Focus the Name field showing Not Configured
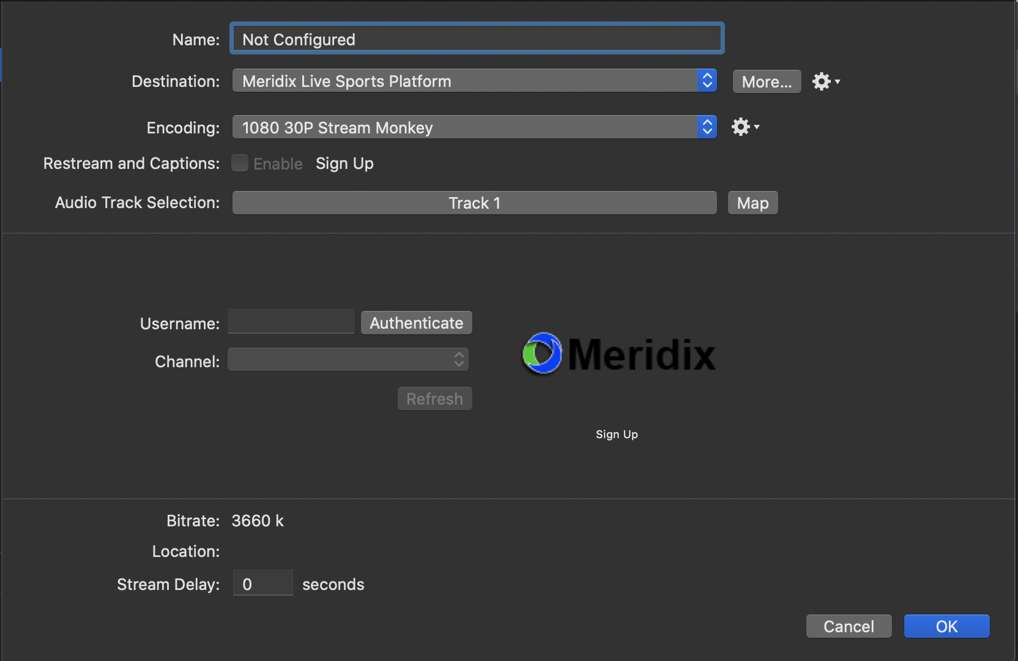The width and height of the screenshot is (1018, 661). (x=477, y=39)
